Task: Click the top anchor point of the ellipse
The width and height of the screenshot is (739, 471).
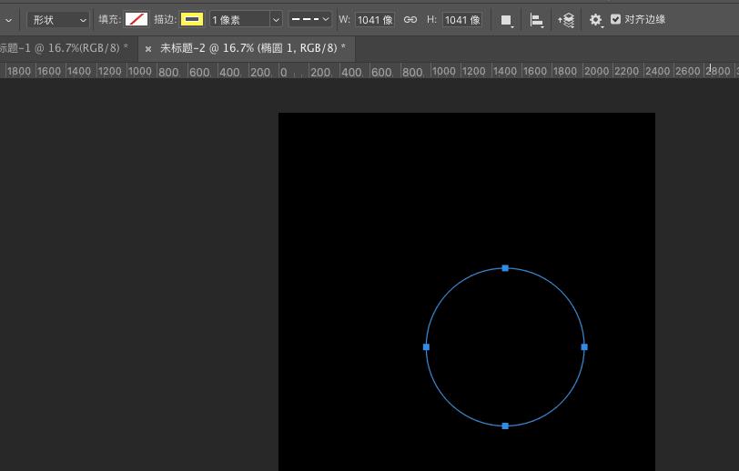Action: click(x=505, y=268)
